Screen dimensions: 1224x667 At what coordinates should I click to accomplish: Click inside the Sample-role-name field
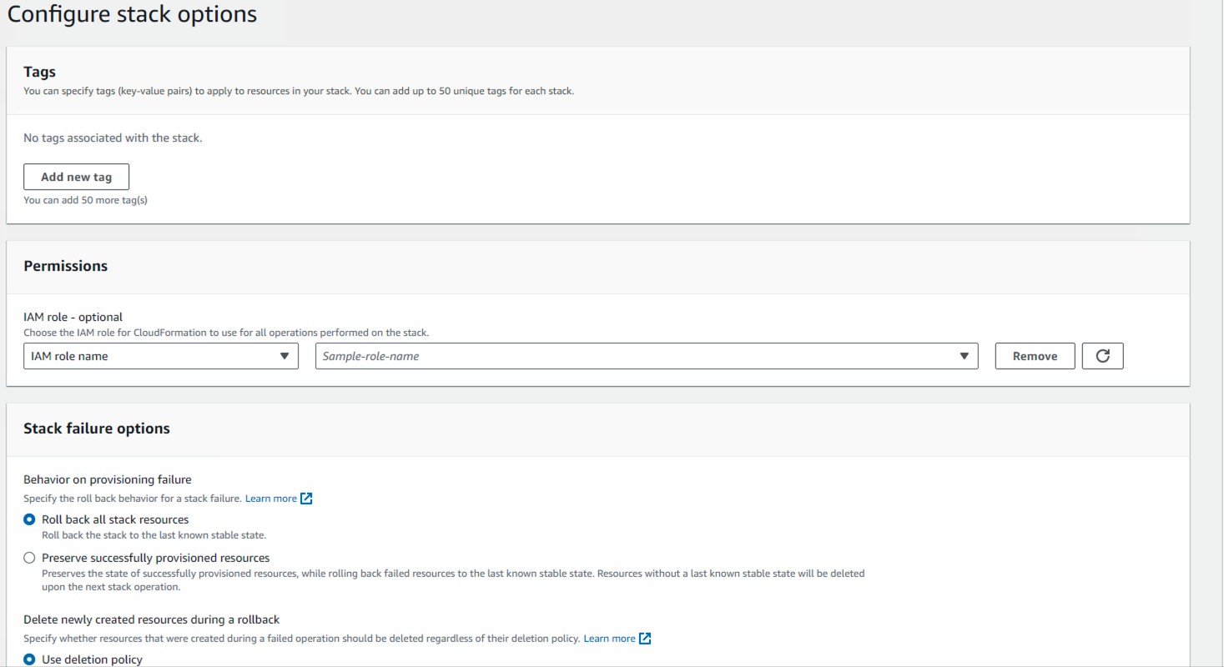634,356
